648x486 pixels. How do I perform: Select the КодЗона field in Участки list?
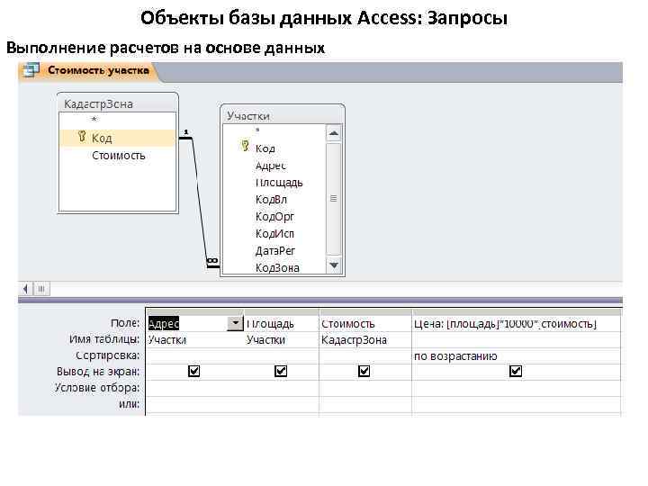[x=277, y=268]
